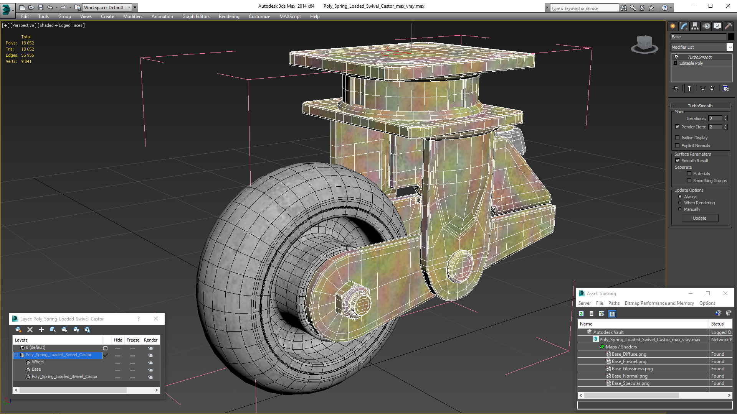Collapse the TurboSmooth rollout header
The height and width of the screenshot is (414, 737).
click(700, 106)
